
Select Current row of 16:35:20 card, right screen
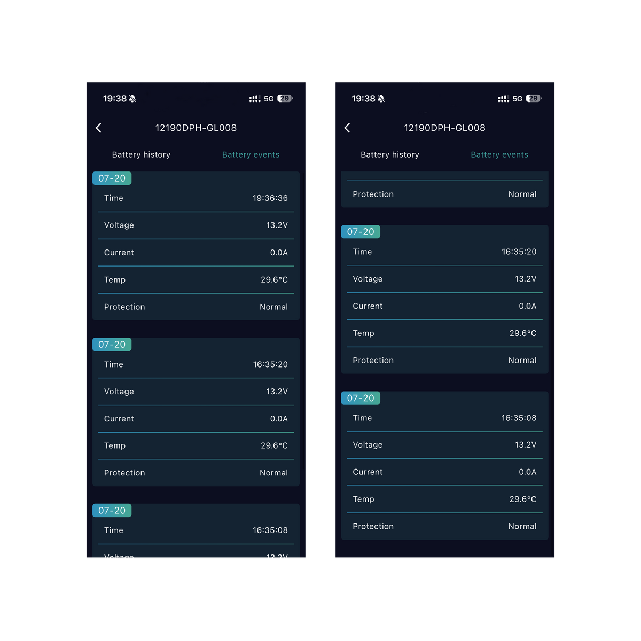445,306
